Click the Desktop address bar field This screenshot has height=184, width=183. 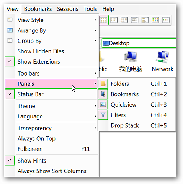[139, 43]
